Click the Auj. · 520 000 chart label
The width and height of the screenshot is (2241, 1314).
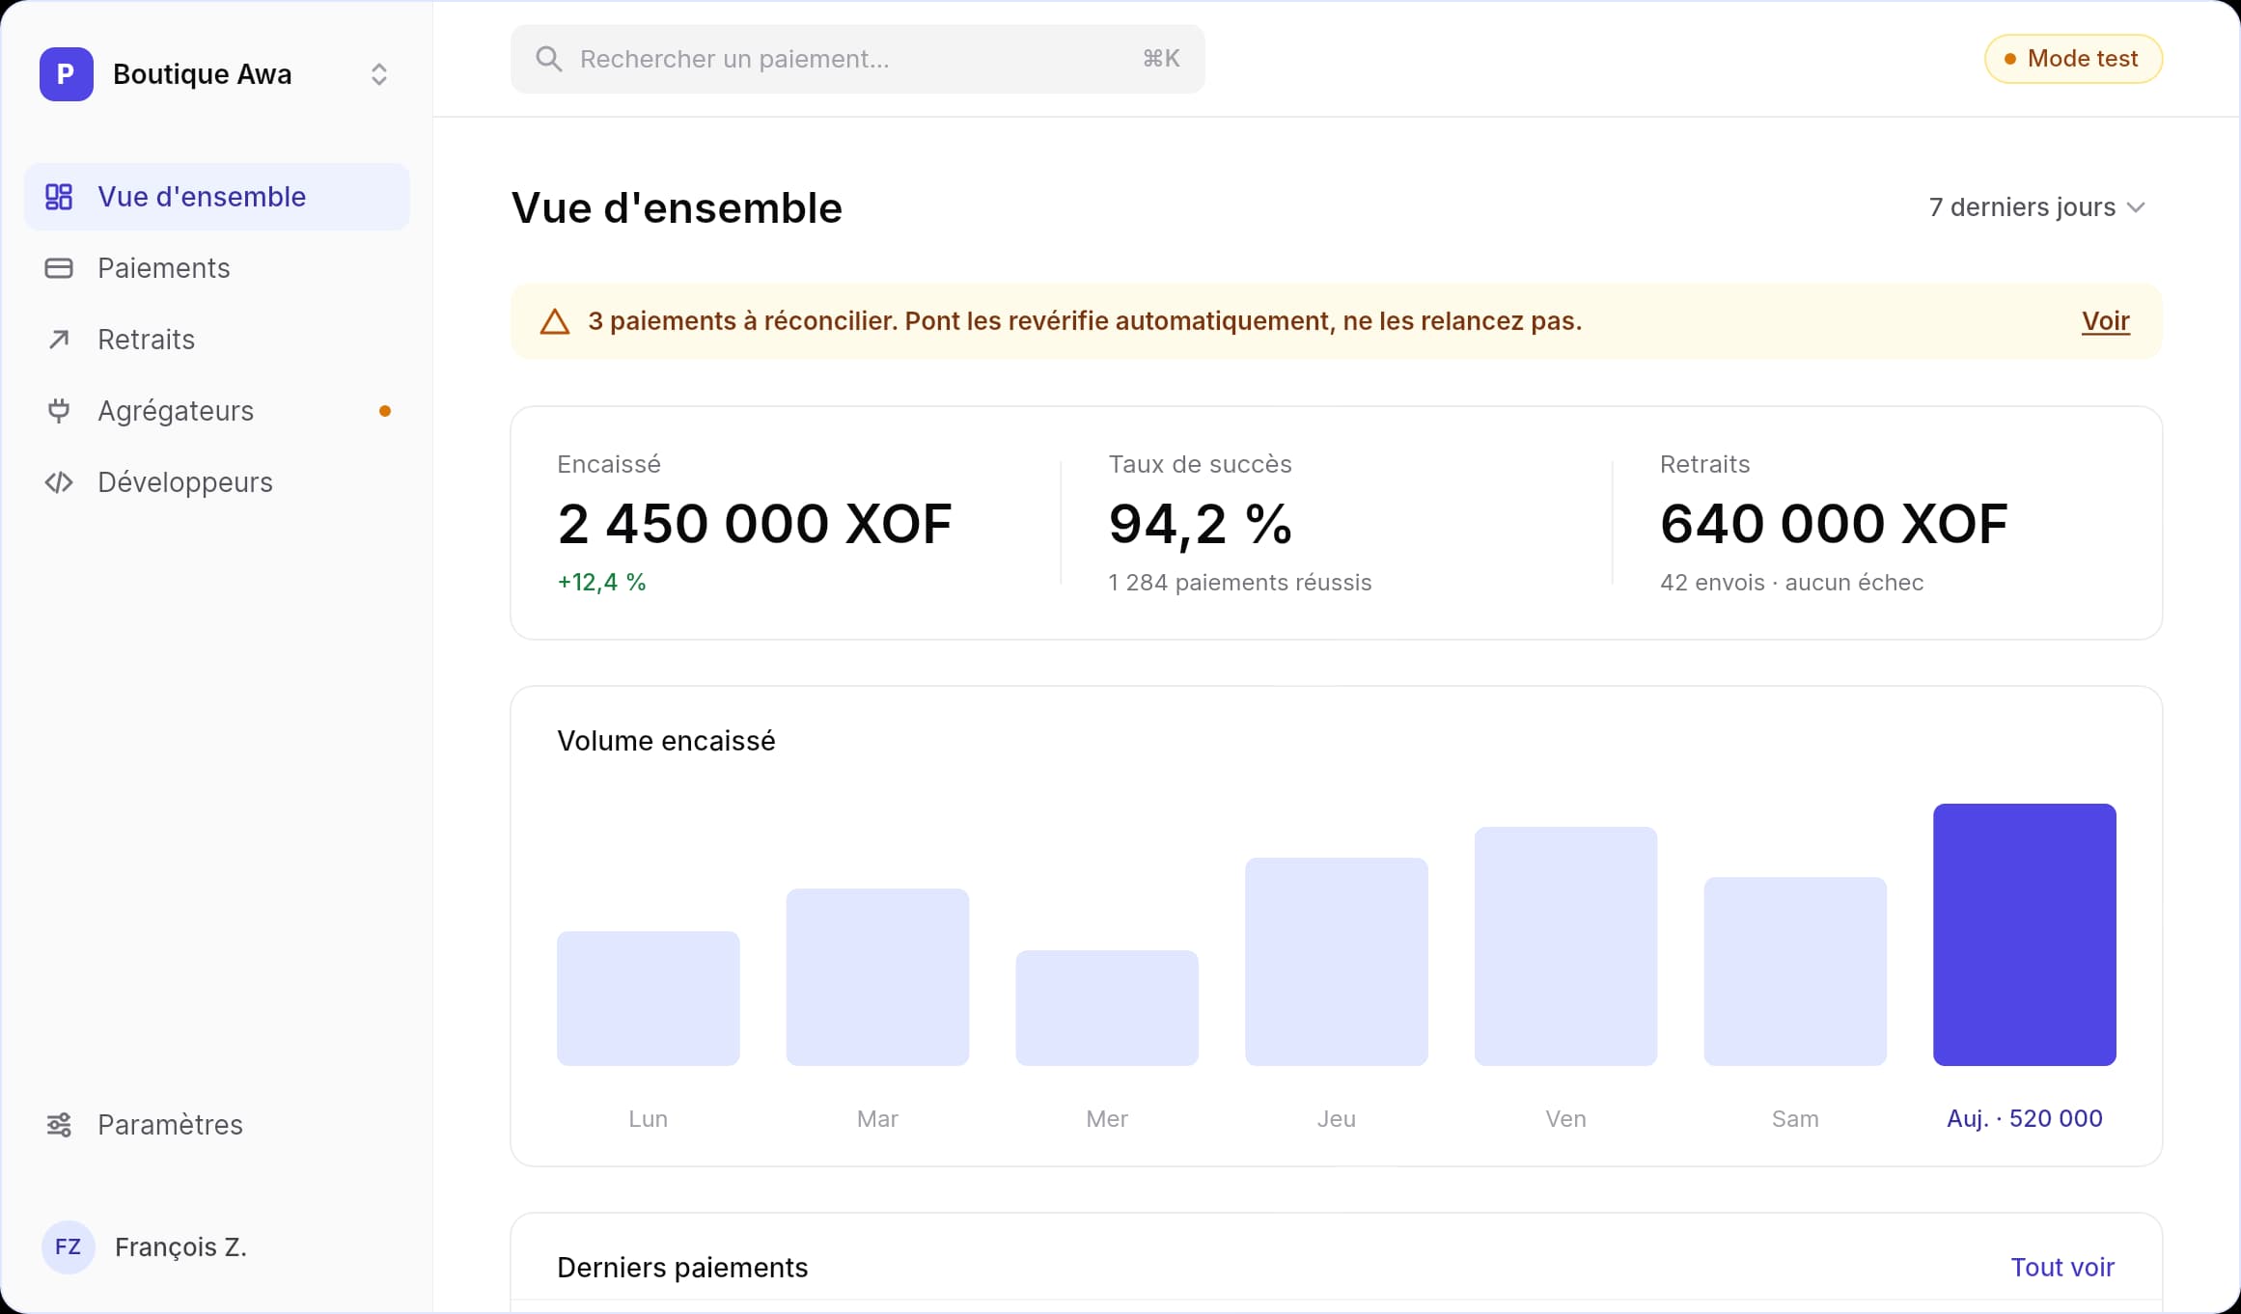(x=2025, y=1119)
